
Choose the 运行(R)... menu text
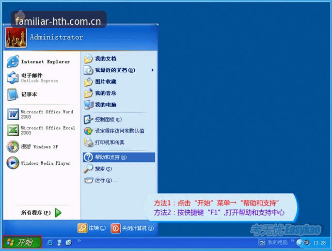point(107,180)
